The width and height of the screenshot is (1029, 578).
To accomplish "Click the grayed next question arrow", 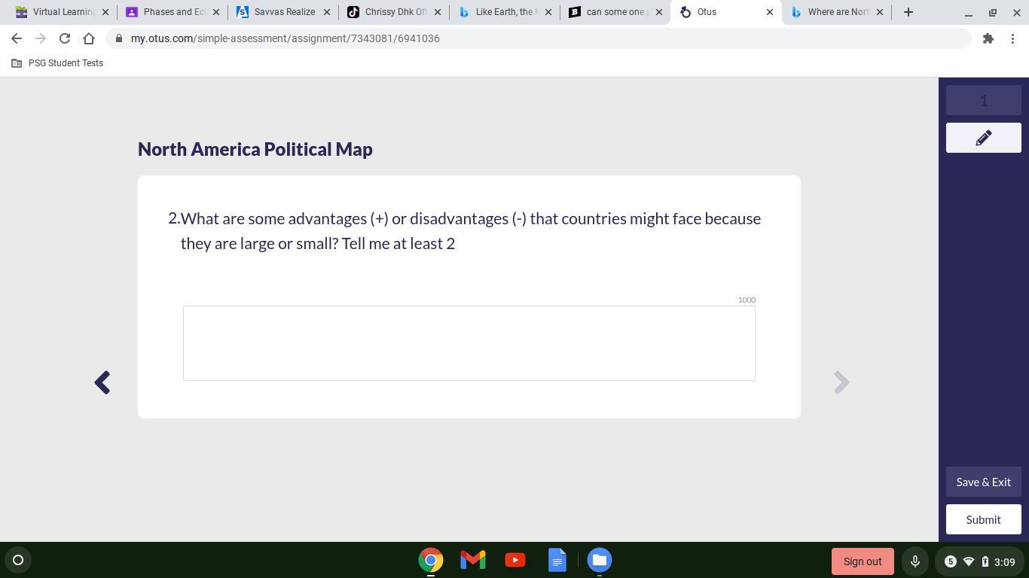I will [841, 382].
